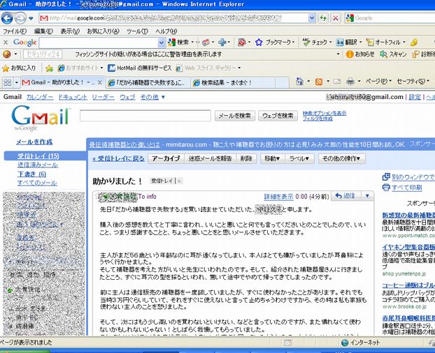Image resolution: width=435 pixels, height=353 pixels.
Task: Click the yellow highlighter icon in toolbar
Action: click(413, 43)
